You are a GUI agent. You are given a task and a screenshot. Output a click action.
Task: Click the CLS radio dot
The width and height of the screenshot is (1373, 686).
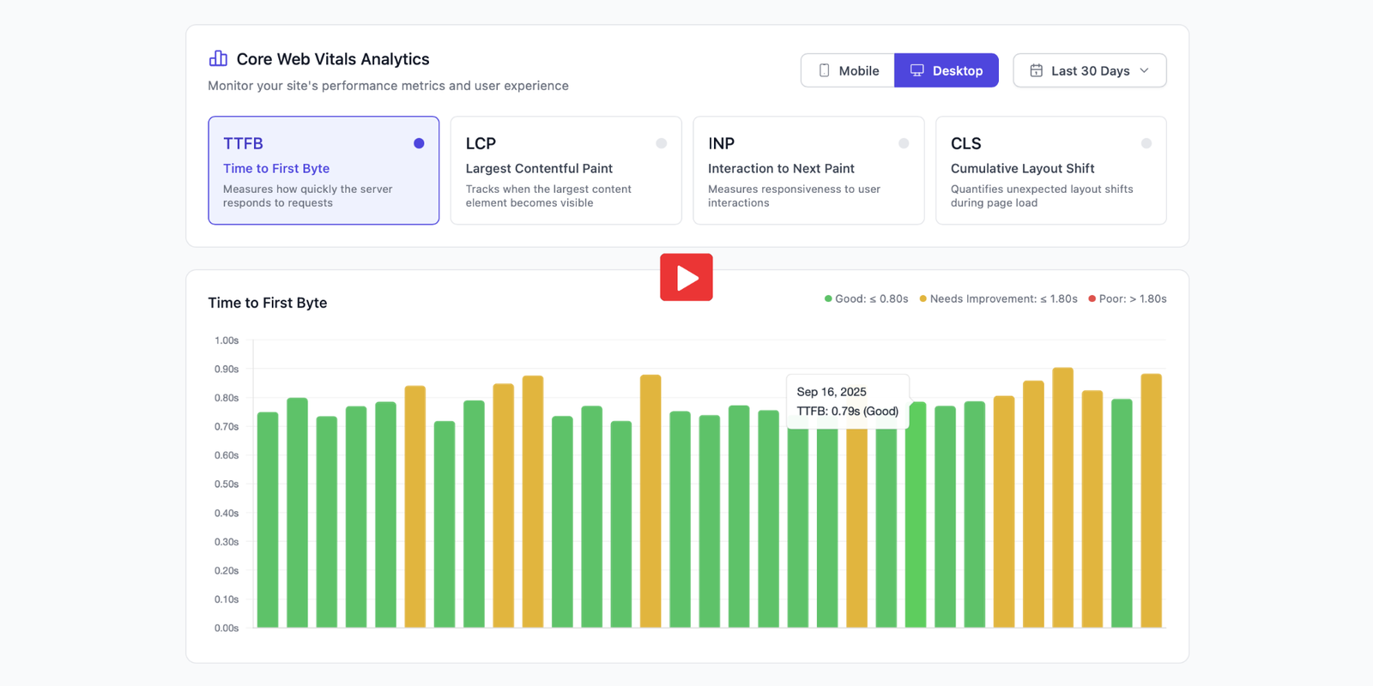point(1146,143)
